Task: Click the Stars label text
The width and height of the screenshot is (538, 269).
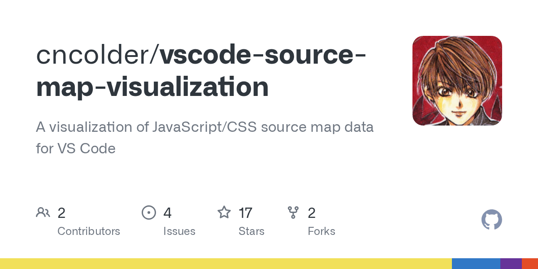Action: (252, 231)
